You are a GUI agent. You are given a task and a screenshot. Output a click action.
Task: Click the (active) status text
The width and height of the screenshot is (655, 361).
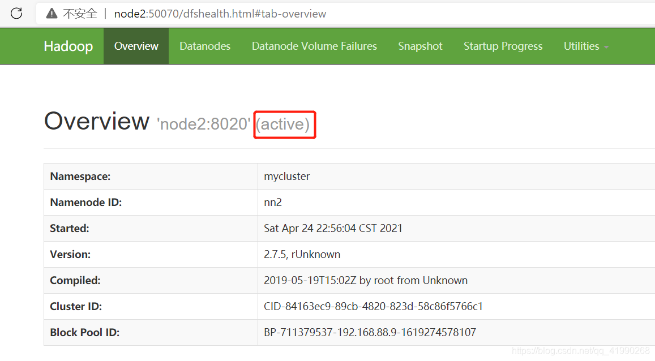coord(283,124)
